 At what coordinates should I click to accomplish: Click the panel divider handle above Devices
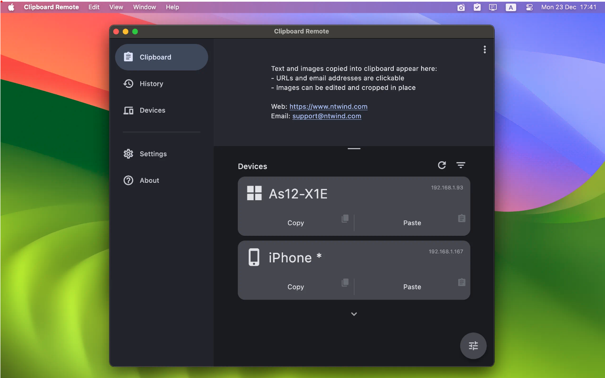[354, 148]
